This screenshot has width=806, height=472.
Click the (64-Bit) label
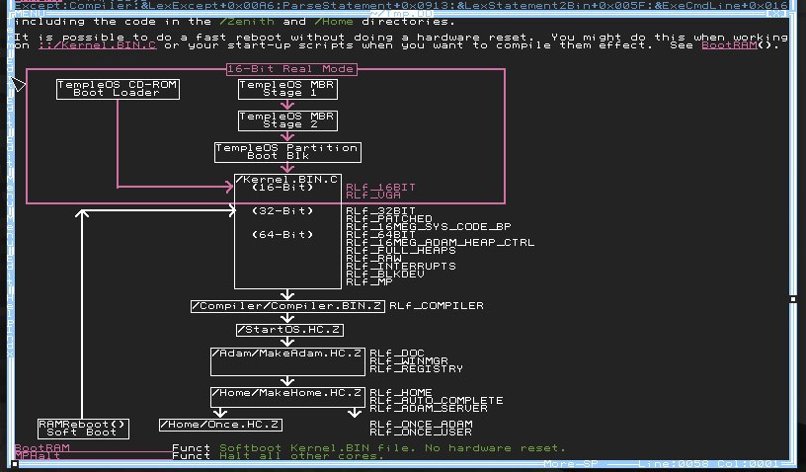tap(282, 235)
